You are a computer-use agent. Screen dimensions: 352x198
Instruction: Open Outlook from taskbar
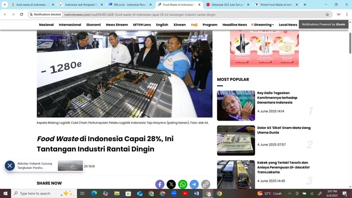point(139,194)
